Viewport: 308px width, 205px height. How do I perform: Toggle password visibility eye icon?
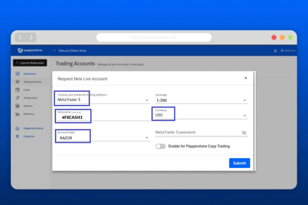[244, 133]
